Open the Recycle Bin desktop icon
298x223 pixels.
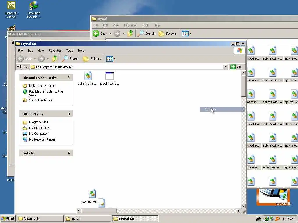pyautogui.click(x=283, y=198)
